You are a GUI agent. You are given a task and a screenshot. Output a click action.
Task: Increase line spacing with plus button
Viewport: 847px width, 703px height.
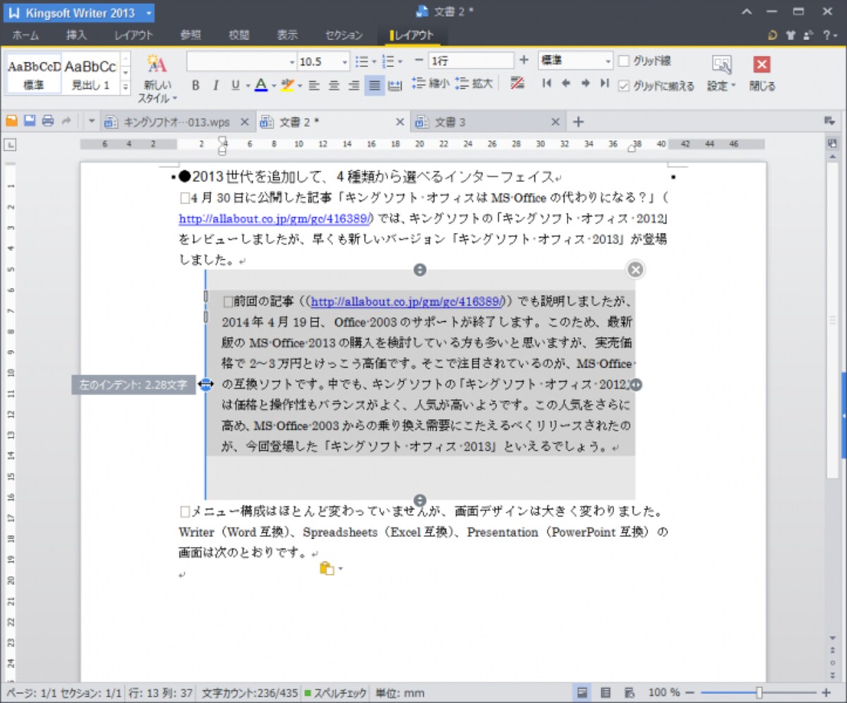(x=524, y=61)
